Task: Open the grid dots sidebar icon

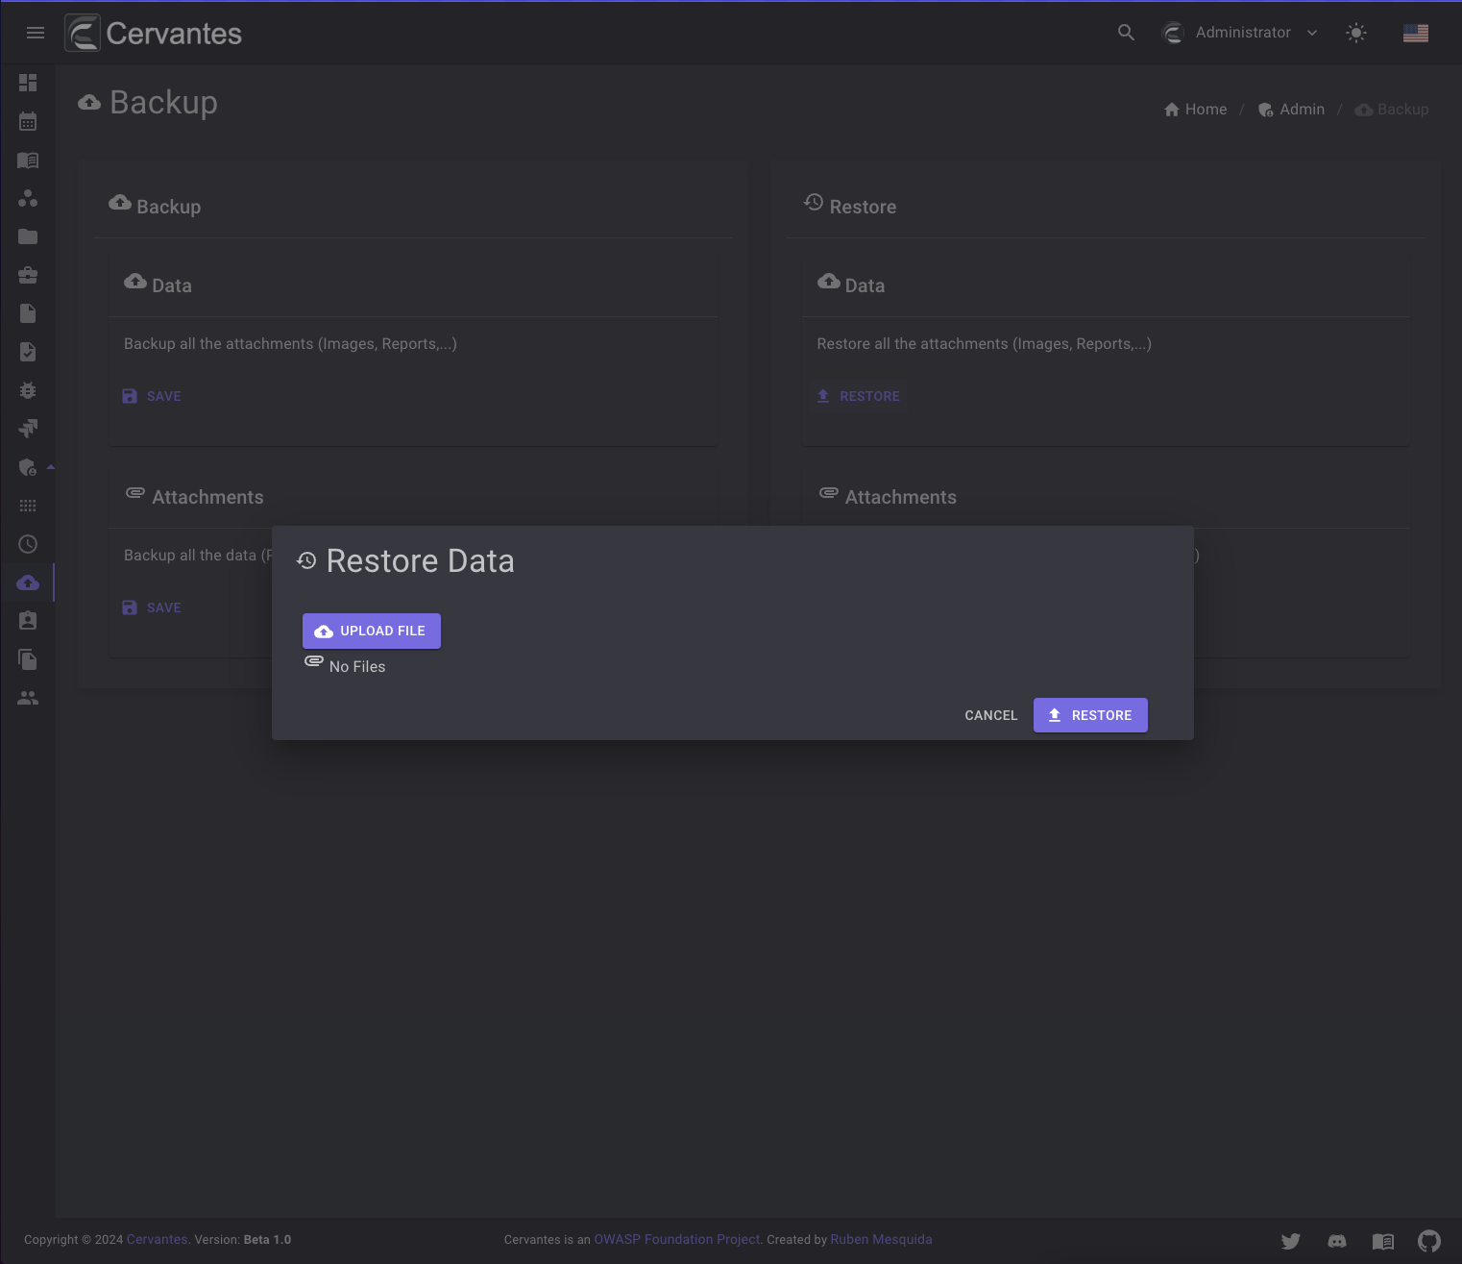Action: click(28, 506)
